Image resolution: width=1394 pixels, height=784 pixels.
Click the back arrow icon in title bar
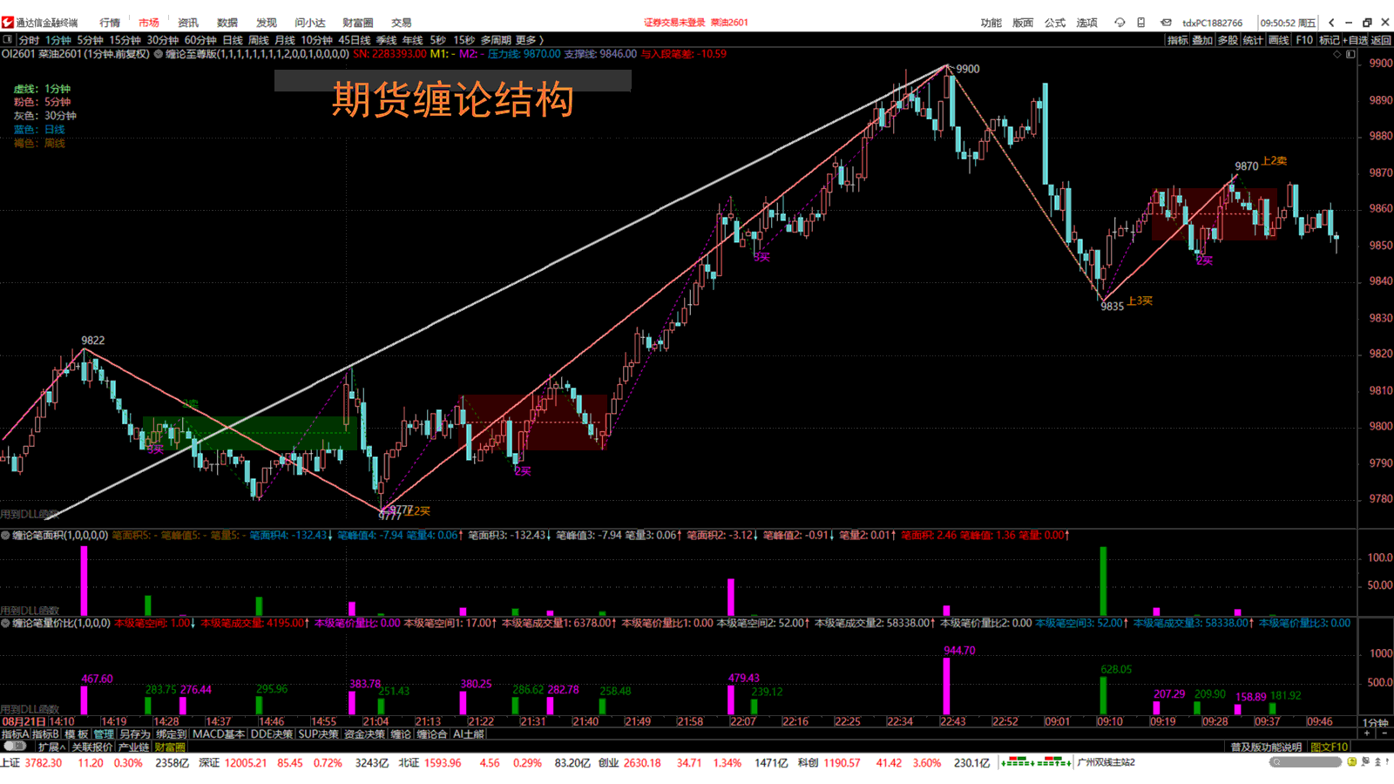1331,23
